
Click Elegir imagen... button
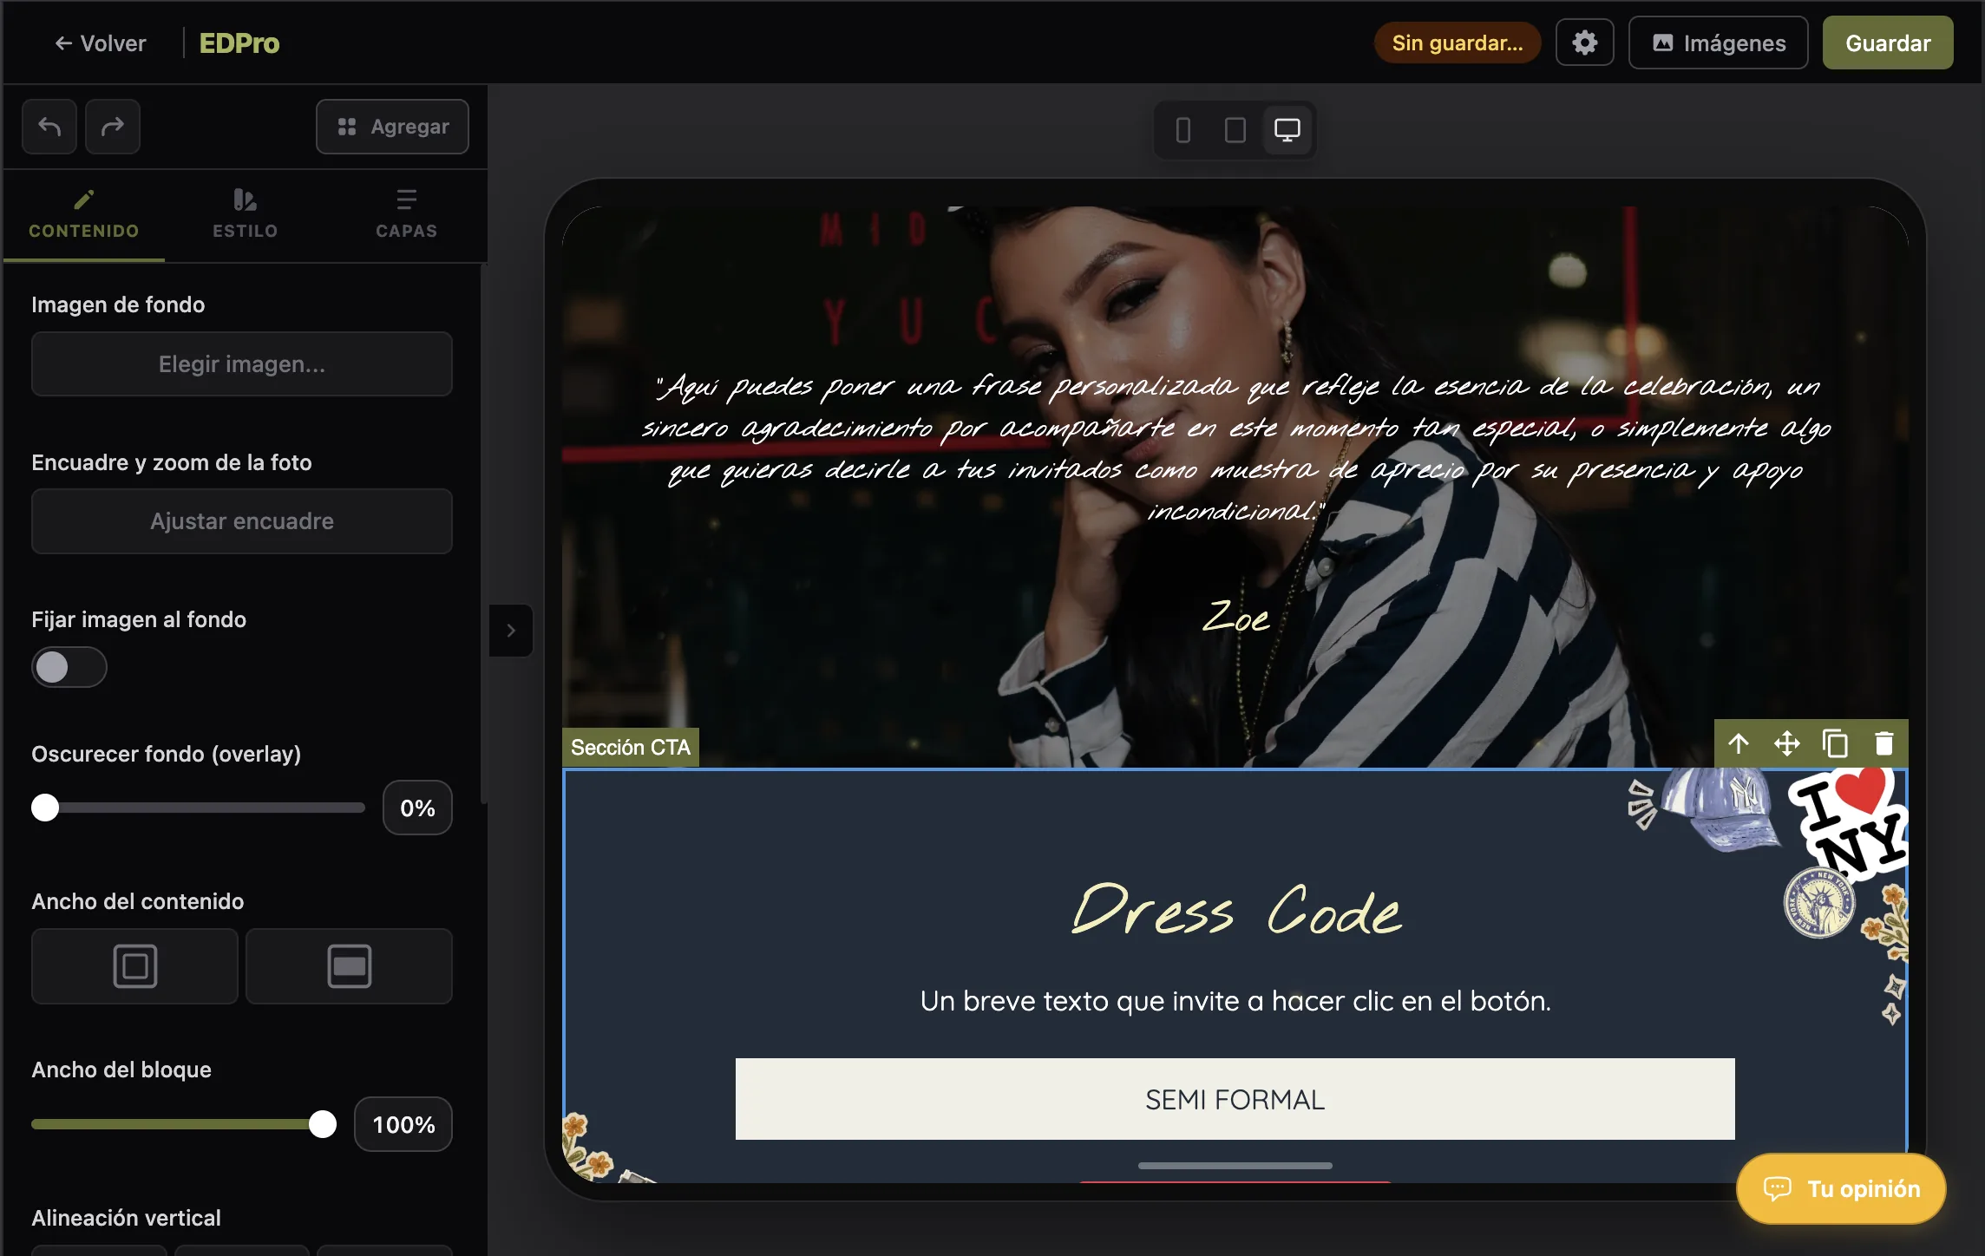tap(242, 364)
